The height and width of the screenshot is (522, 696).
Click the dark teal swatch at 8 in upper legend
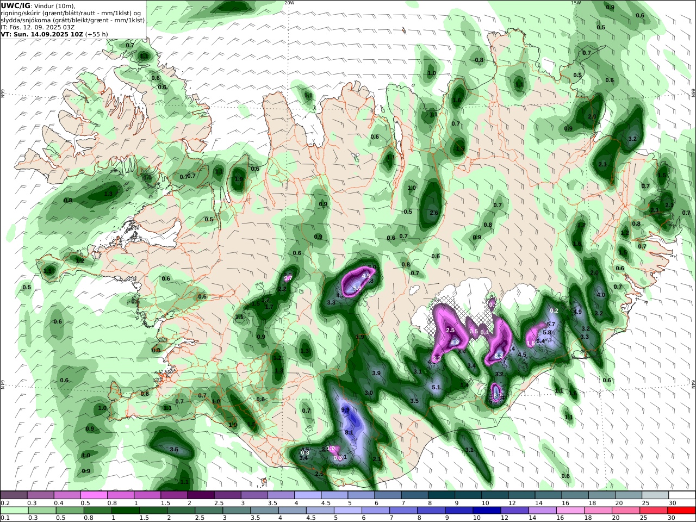(441, 495)
